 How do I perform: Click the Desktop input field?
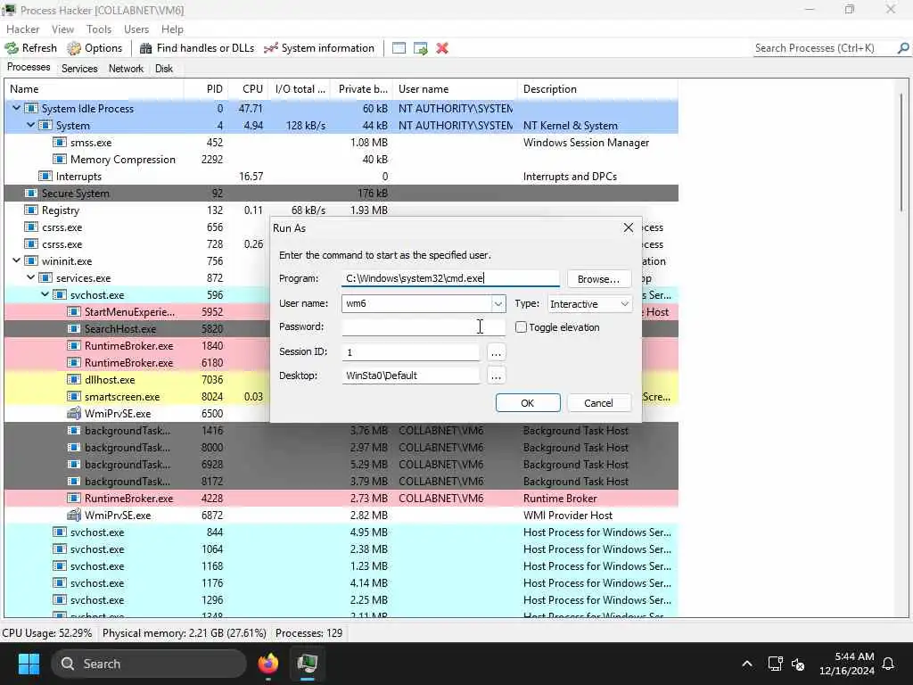[410, 376]
